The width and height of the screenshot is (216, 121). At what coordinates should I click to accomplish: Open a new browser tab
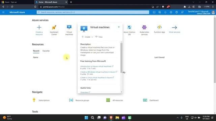tap(71, 2)
